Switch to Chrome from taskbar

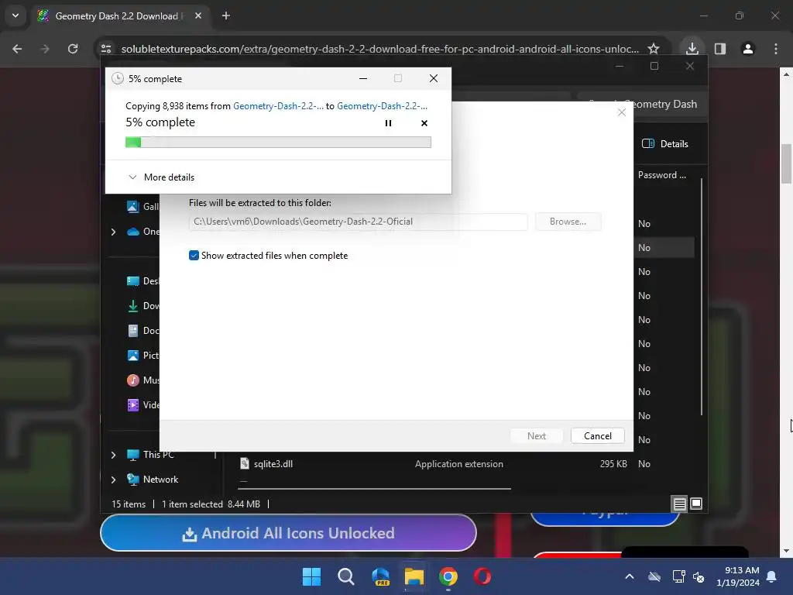(448, 576)
